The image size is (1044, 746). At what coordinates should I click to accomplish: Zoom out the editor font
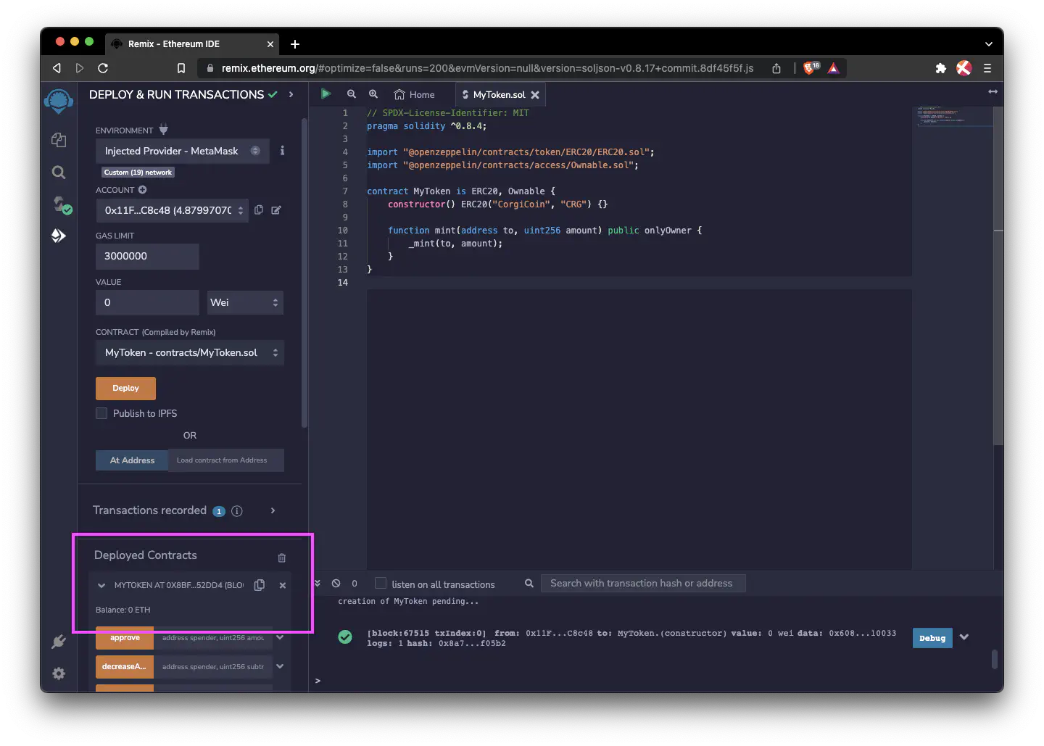352,94
